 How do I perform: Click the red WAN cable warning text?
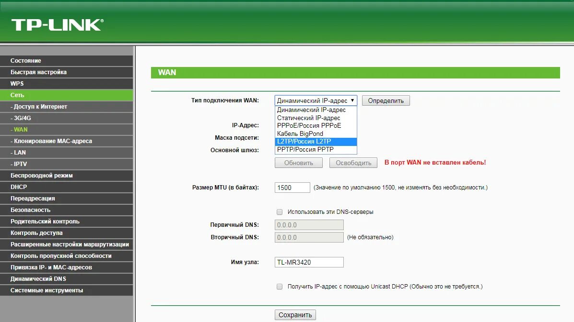[435, 163]
